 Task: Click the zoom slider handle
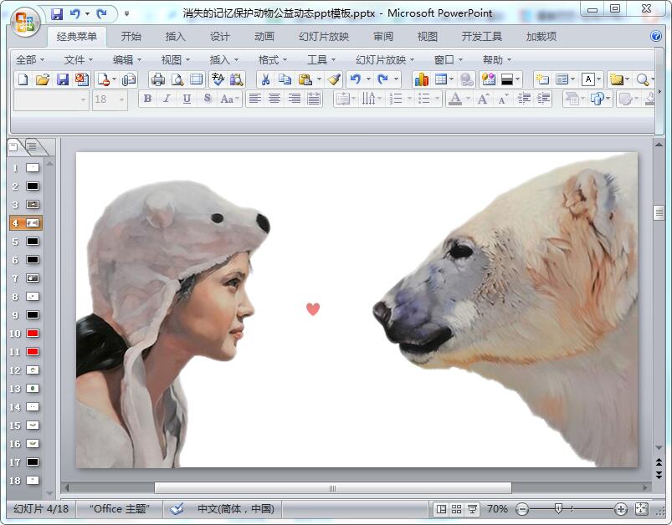point(558,509)
